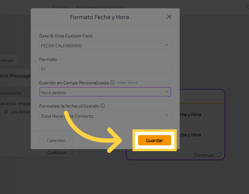Expand the Hora pedido dropdown

(x=105, y=92)
